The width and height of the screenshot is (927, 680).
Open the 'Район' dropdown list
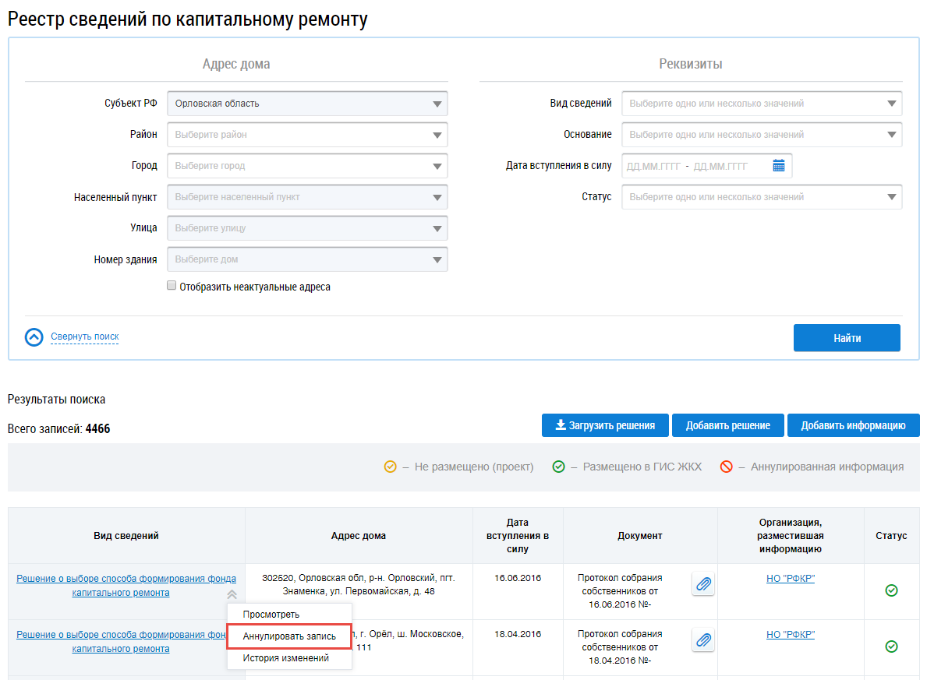(307, 135)
